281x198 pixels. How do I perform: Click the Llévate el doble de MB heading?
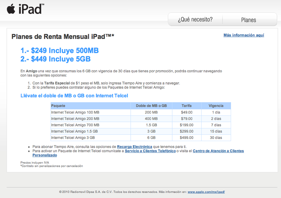tap(74, 96)
